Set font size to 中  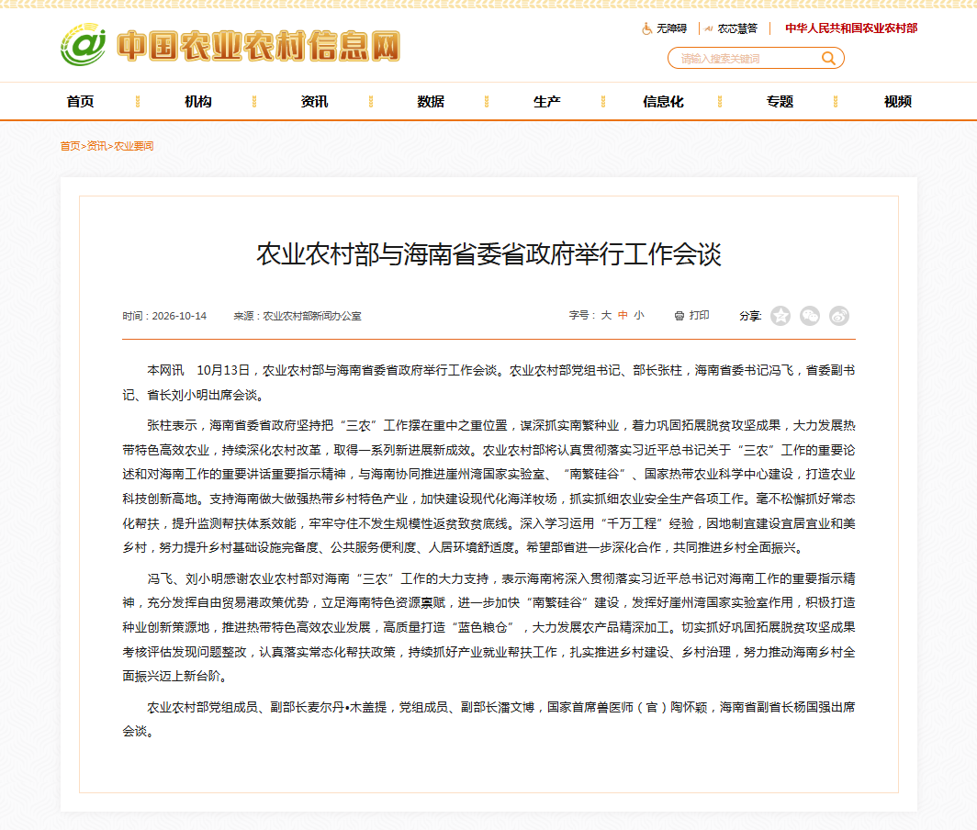pyautogui.click(x=623, y=315)
